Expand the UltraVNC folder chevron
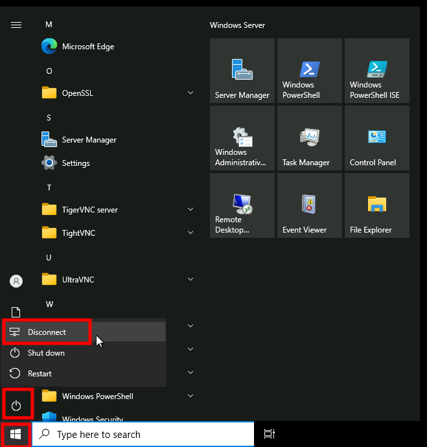The width and height of the screenshot is (427, 447). coord(190,280)
